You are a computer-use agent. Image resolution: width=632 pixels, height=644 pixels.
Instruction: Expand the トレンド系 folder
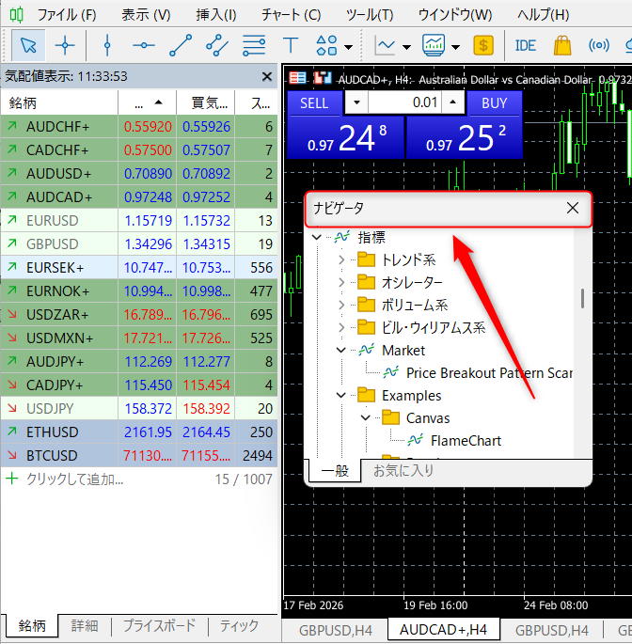click(x=341, y=259)
